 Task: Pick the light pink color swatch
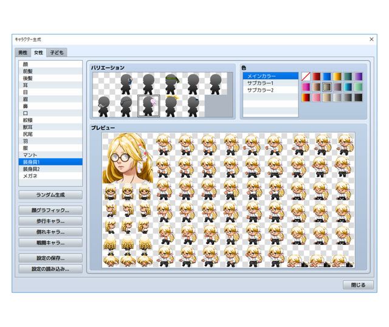316,97
